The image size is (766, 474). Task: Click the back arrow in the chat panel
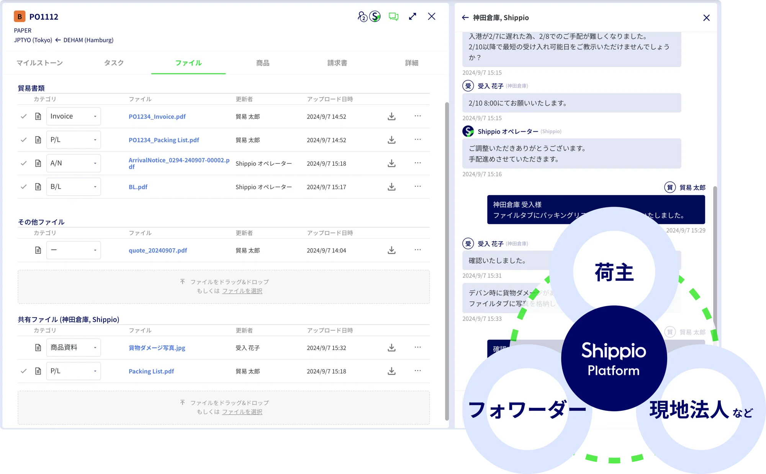click(465, 18)
